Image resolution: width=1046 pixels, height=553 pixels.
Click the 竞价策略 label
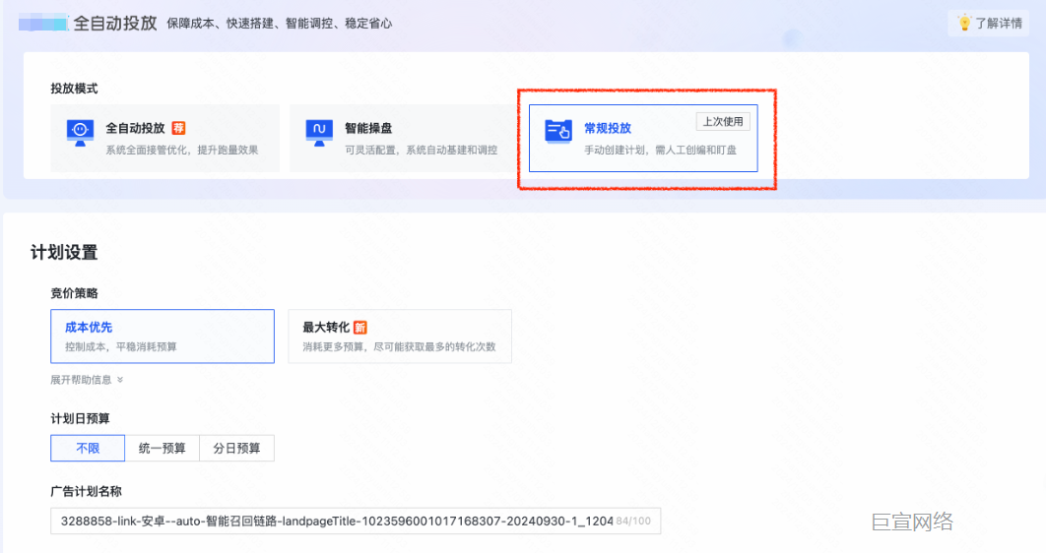click(74, 293)
